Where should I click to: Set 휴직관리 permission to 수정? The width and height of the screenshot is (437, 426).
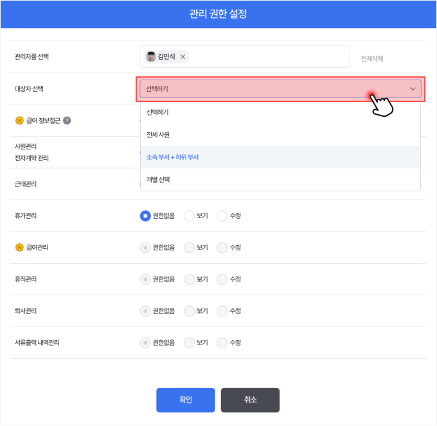point(222,279)
